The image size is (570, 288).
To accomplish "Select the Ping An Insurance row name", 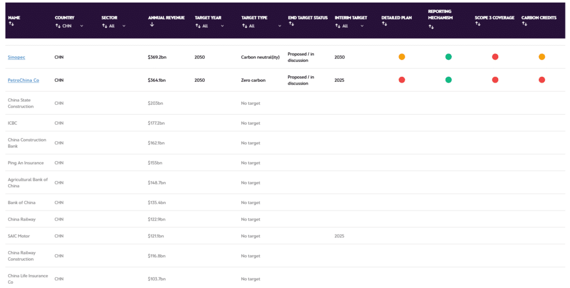I will coord(26,163).
